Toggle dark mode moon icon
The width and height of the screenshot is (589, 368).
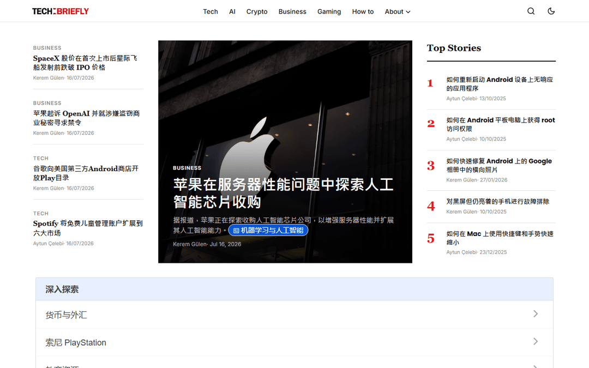pyautogui.click(x=551, y=11)
